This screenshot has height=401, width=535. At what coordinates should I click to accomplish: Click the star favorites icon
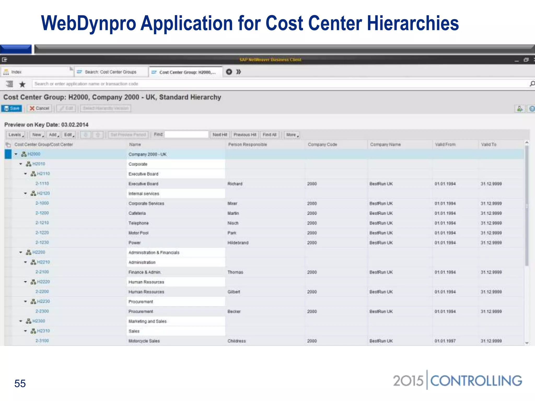[22, 84]
